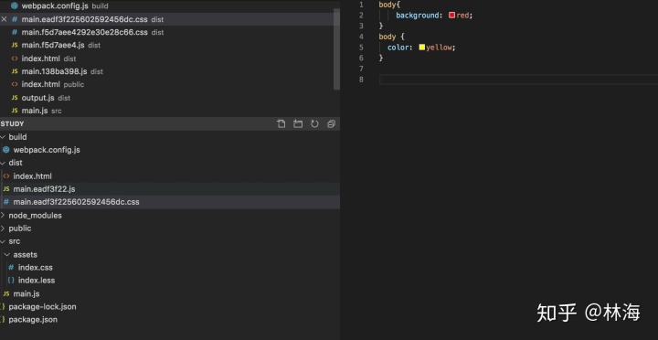The height and width of the screenshot is (340, 658).
Task: Click the New Folder icon in STUDY header
Action: pos(298,123)
